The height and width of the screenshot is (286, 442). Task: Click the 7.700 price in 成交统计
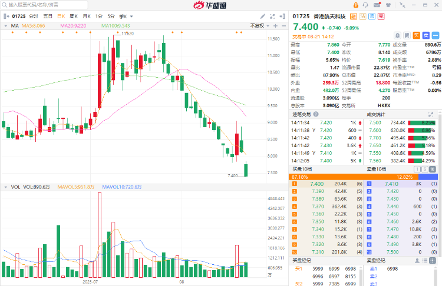click(375, 138)
